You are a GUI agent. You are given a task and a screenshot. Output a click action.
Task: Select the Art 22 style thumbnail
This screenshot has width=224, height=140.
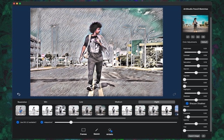[x=127, y=110]
